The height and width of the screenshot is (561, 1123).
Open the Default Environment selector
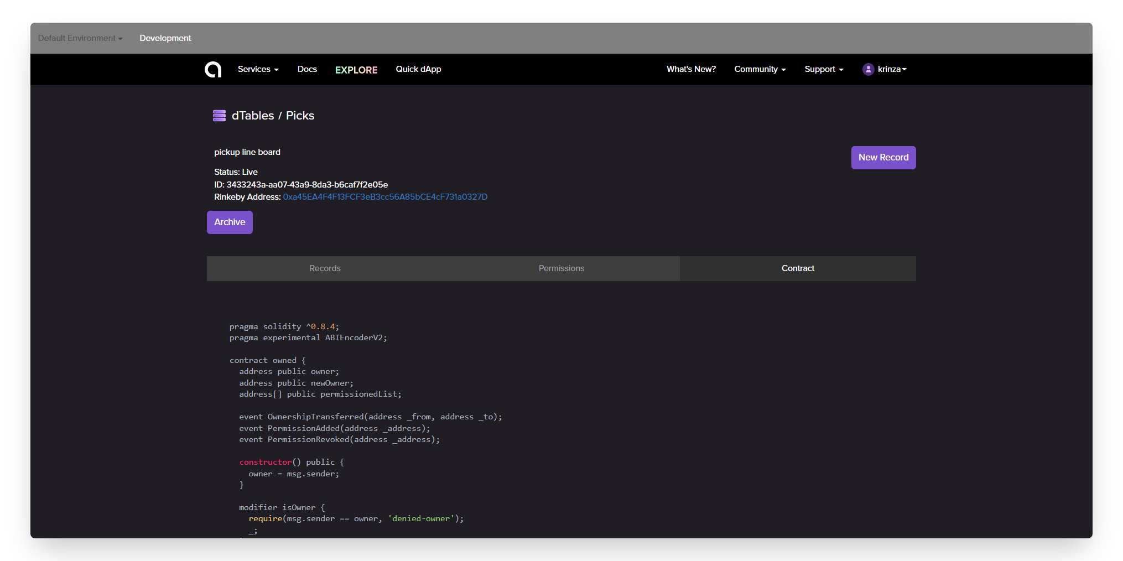80,38
